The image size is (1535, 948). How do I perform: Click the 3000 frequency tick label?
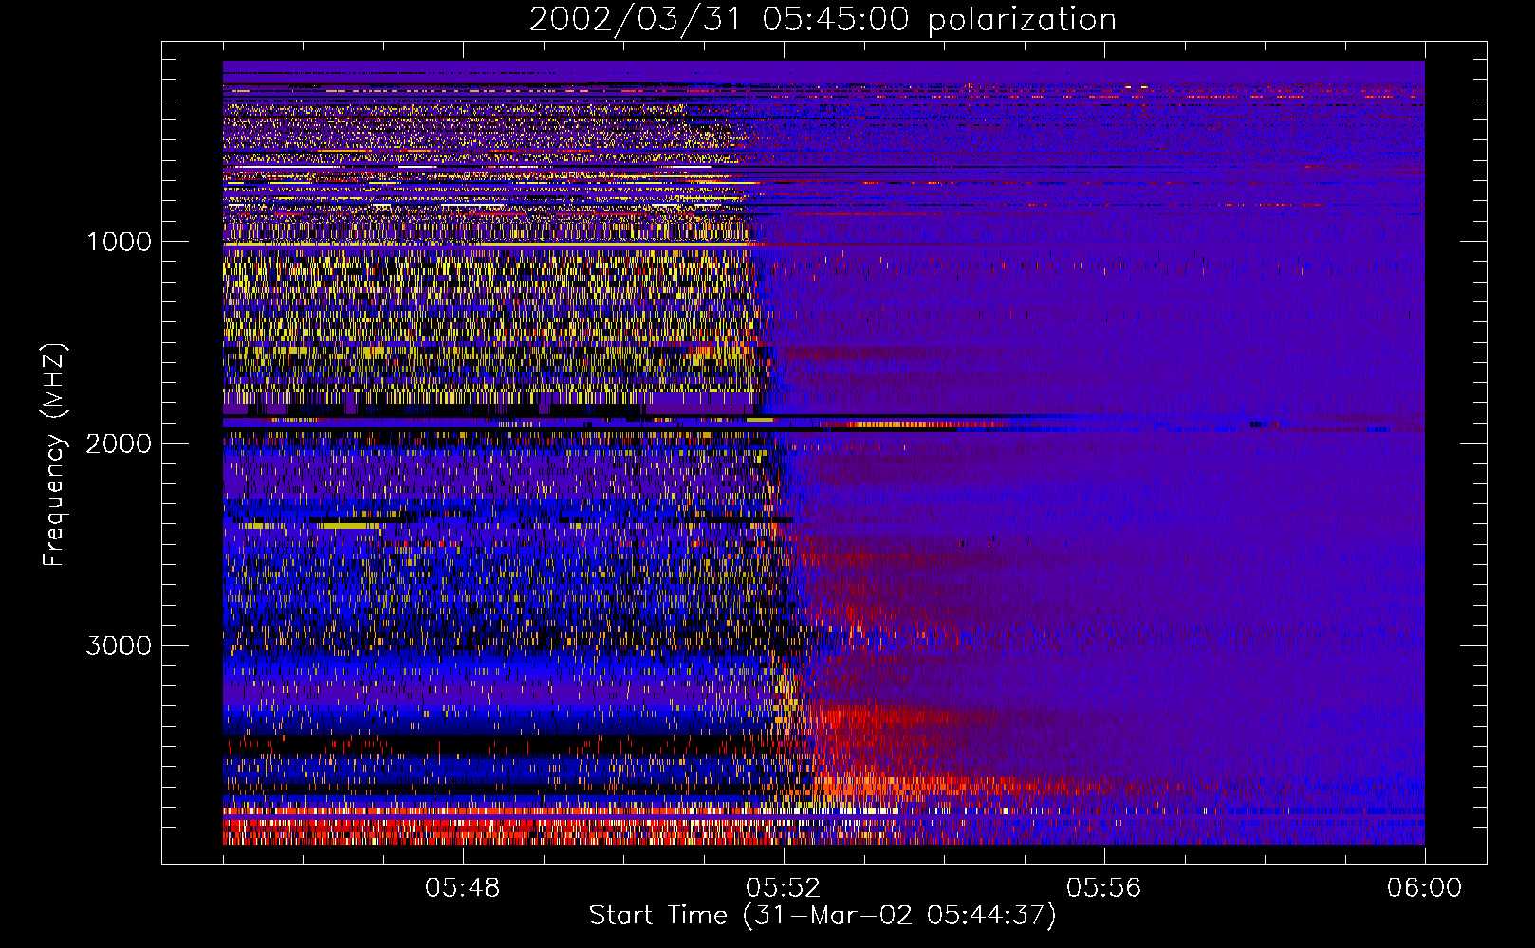click(119, 646)
